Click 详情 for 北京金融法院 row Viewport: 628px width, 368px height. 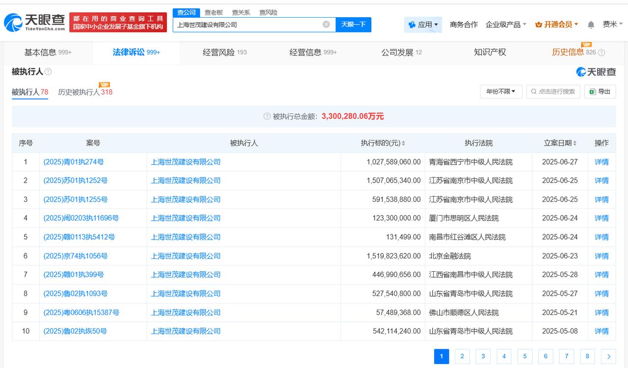602,256
